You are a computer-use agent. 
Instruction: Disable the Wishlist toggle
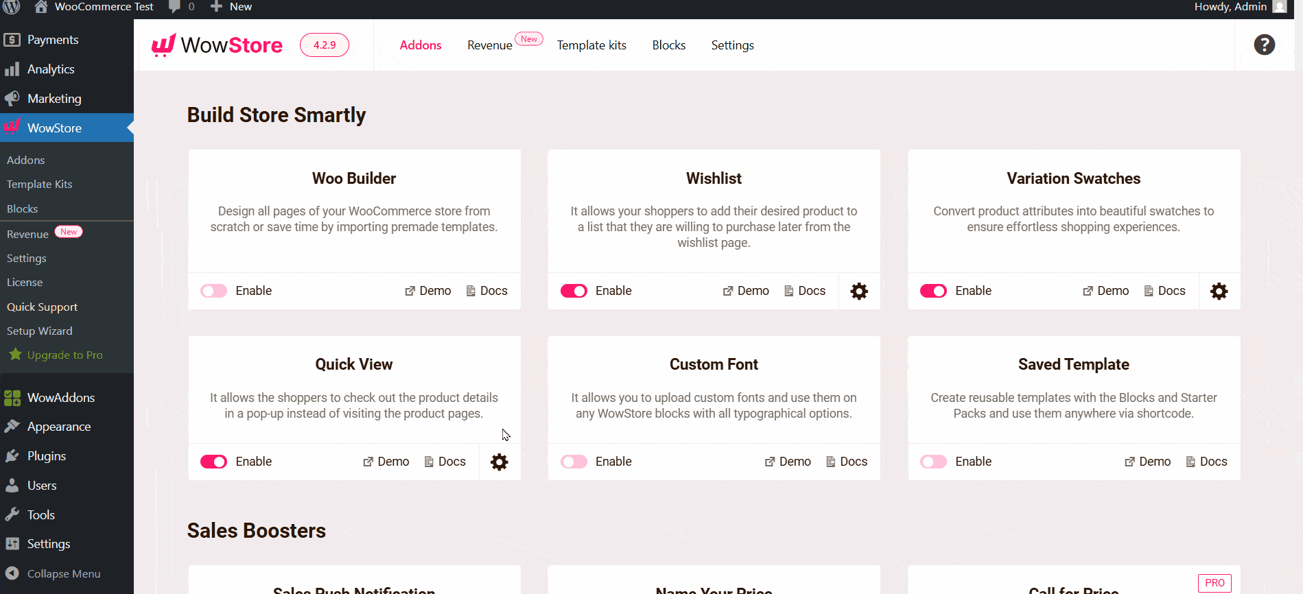click(574, 291)
